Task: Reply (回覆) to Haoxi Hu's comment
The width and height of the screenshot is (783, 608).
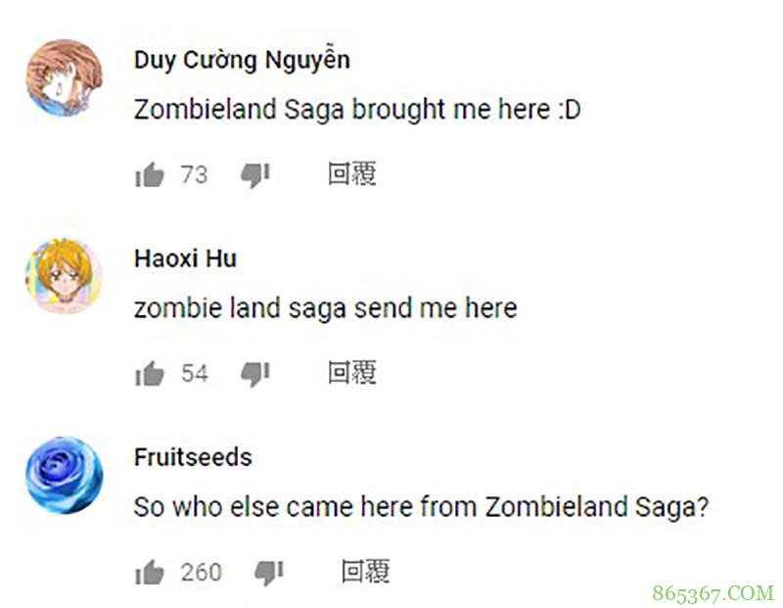Action: [x=352, y=373]
